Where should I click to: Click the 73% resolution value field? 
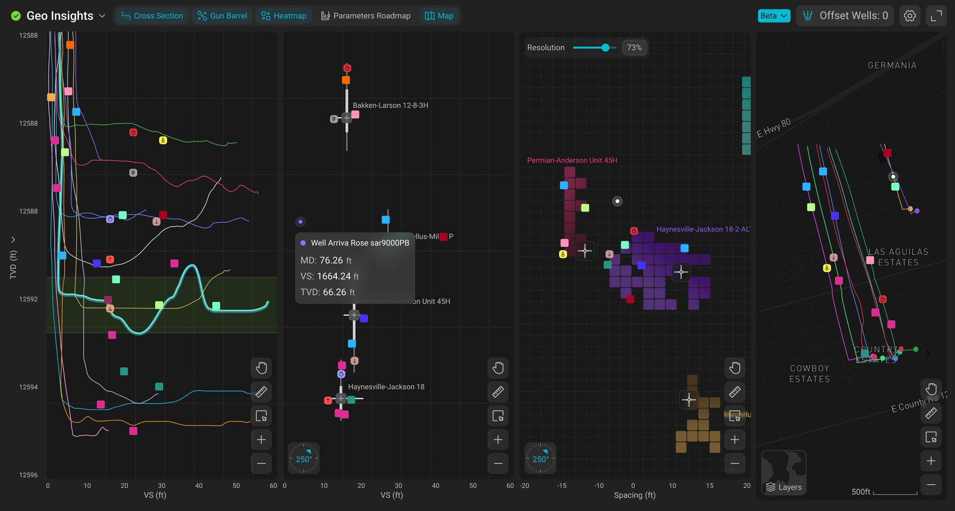(634, 48)
